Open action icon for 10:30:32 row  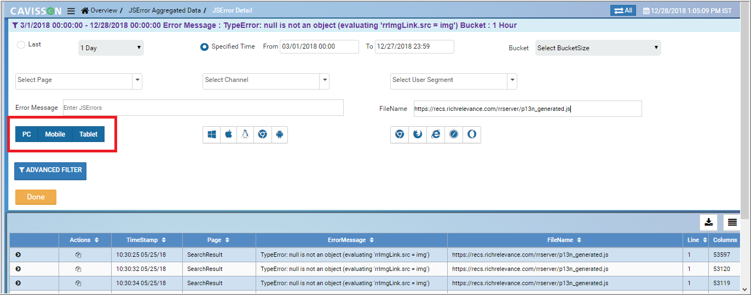[78, 269]
